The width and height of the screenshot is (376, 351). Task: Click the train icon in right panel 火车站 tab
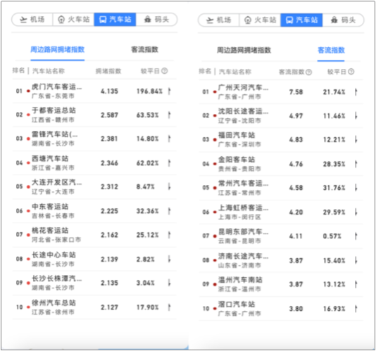(x=248, y=20)
